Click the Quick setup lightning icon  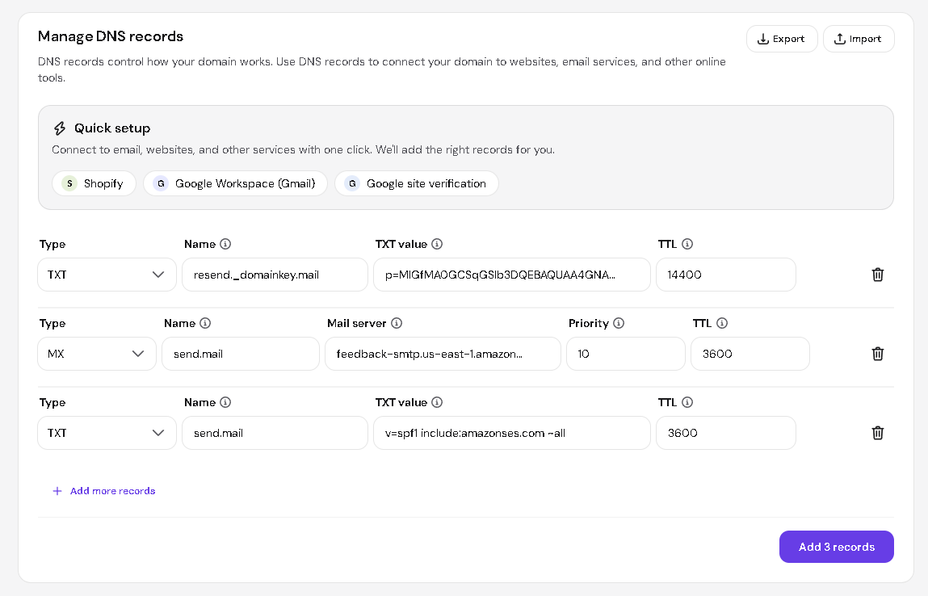point(60,128)
